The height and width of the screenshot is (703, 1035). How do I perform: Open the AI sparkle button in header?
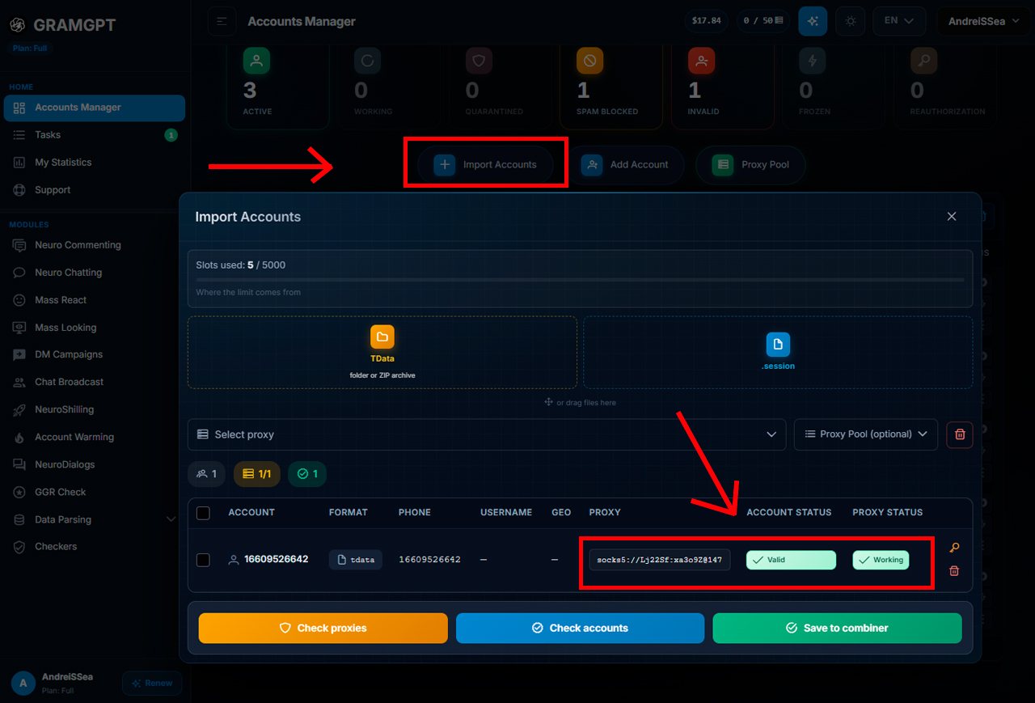[x=813, y=21]
